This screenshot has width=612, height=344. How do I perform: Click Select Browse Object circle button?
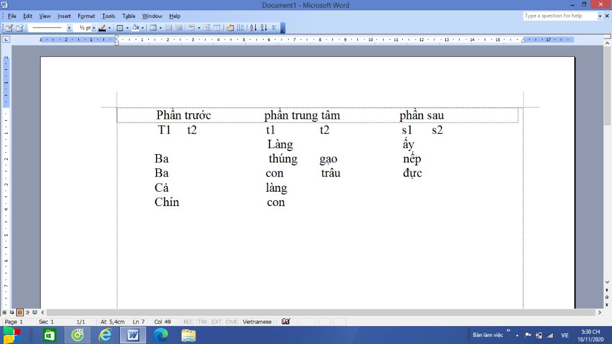(x=607, y=297)
